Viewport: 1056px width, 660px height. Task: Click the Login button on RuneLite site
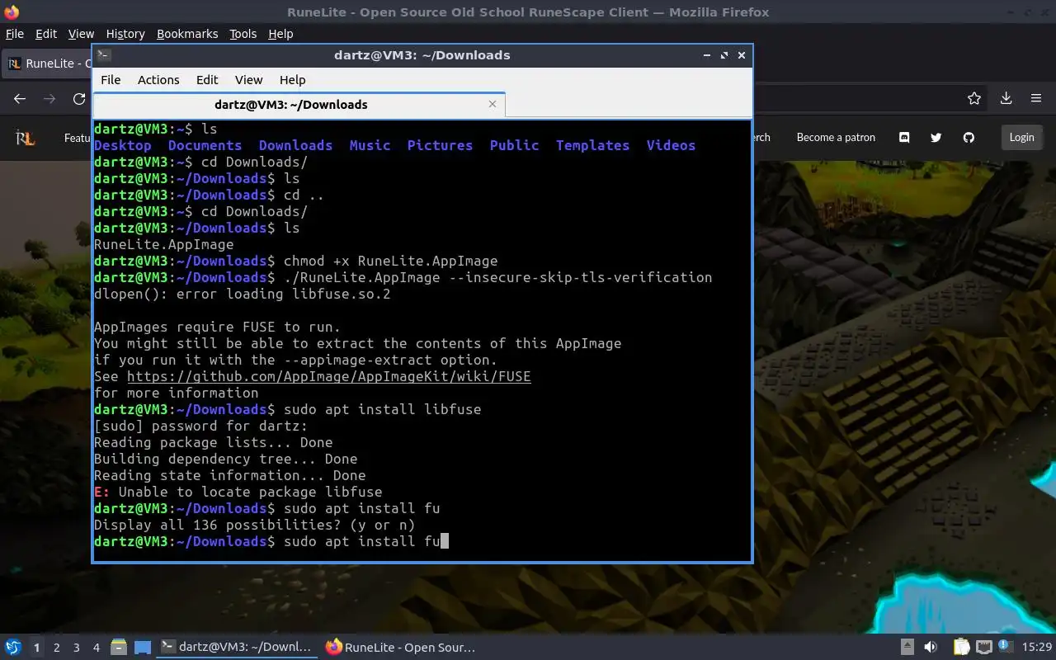click(1021, 138)
